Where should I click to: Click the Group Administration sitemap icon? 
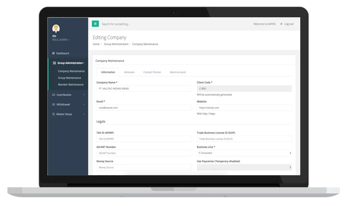click(55, 63)
